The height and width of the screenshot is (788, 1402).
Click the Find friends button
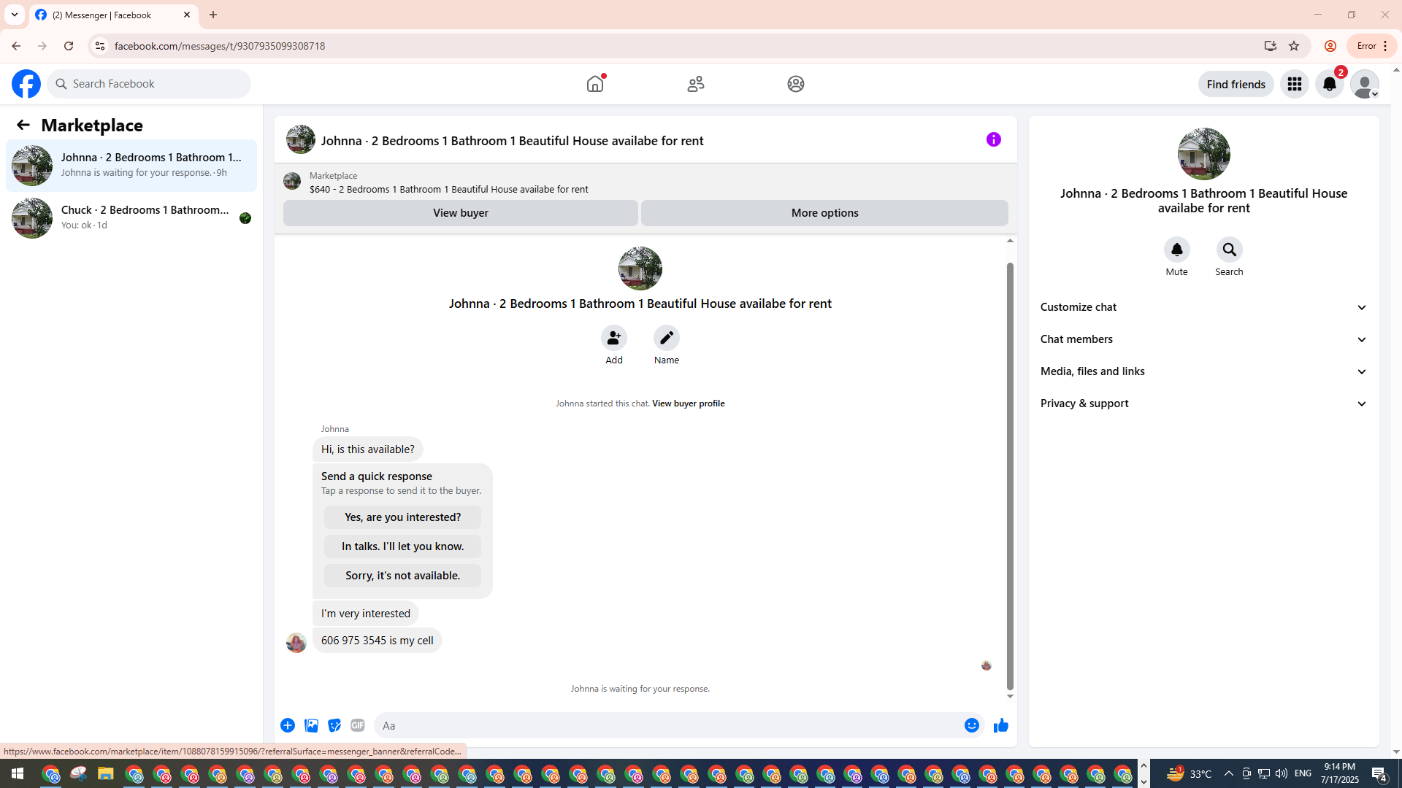[1236, 84]
